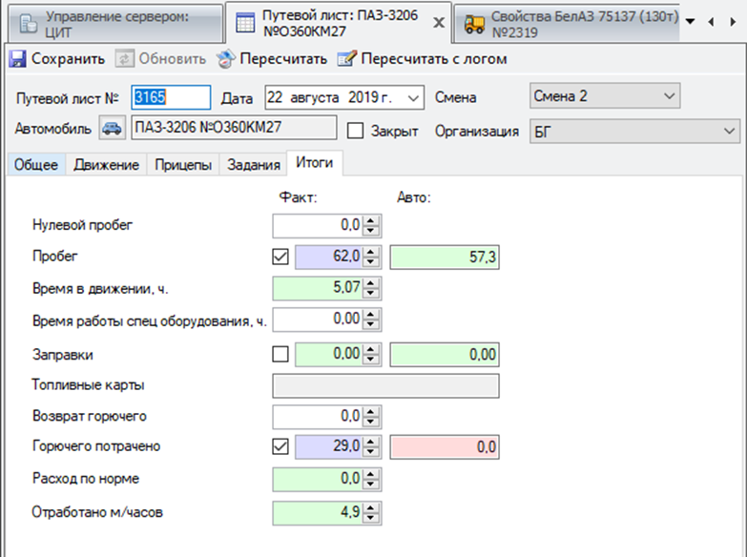Click Пересчитать с логом toolbar icon
Screen dimensions: 747x557
(x=346, y=59)
